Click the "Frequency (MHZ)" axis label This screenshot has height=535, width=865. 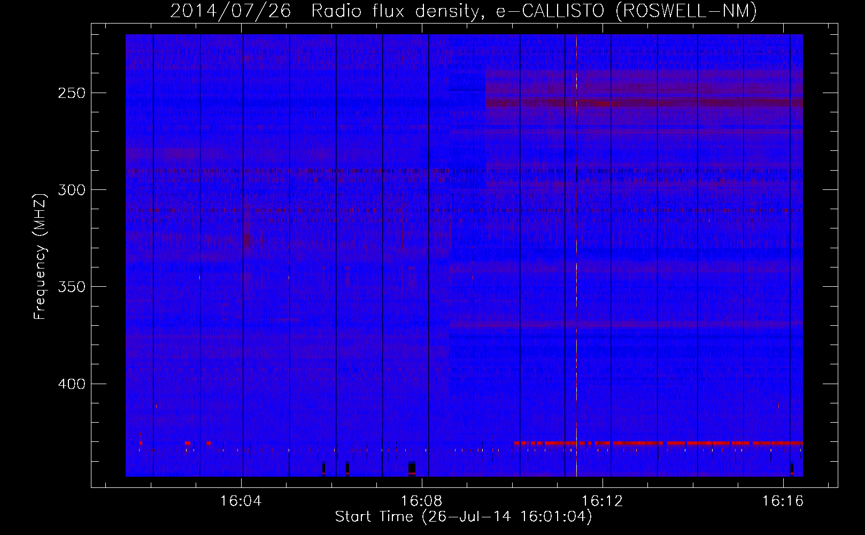click(x=40, y=257)
